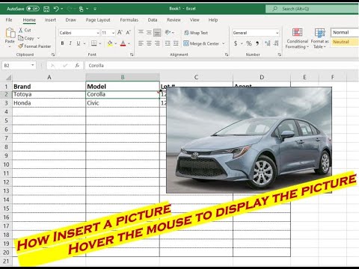
Task: Open the Font Color dropdown arrow
Action: (129, 43)
